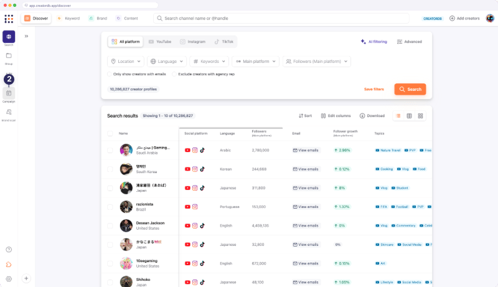Image resolution: width=498 pixels, height=287 pixels.
Task: Switch to the Content tab
Action: (127, 19)
